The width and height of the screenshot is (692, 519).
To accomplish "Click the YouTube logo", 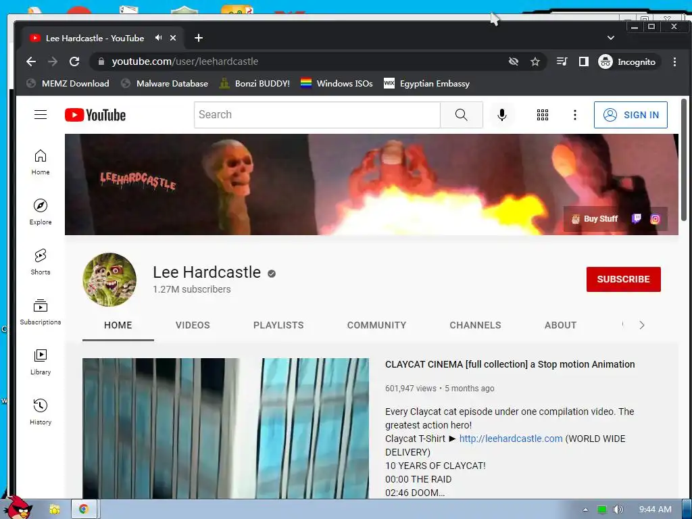I will point(95,115).
